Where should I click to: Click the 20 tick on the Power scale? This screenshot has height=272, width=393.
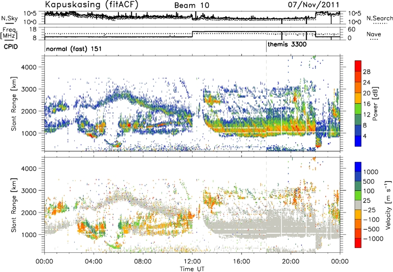pos(366,93)
